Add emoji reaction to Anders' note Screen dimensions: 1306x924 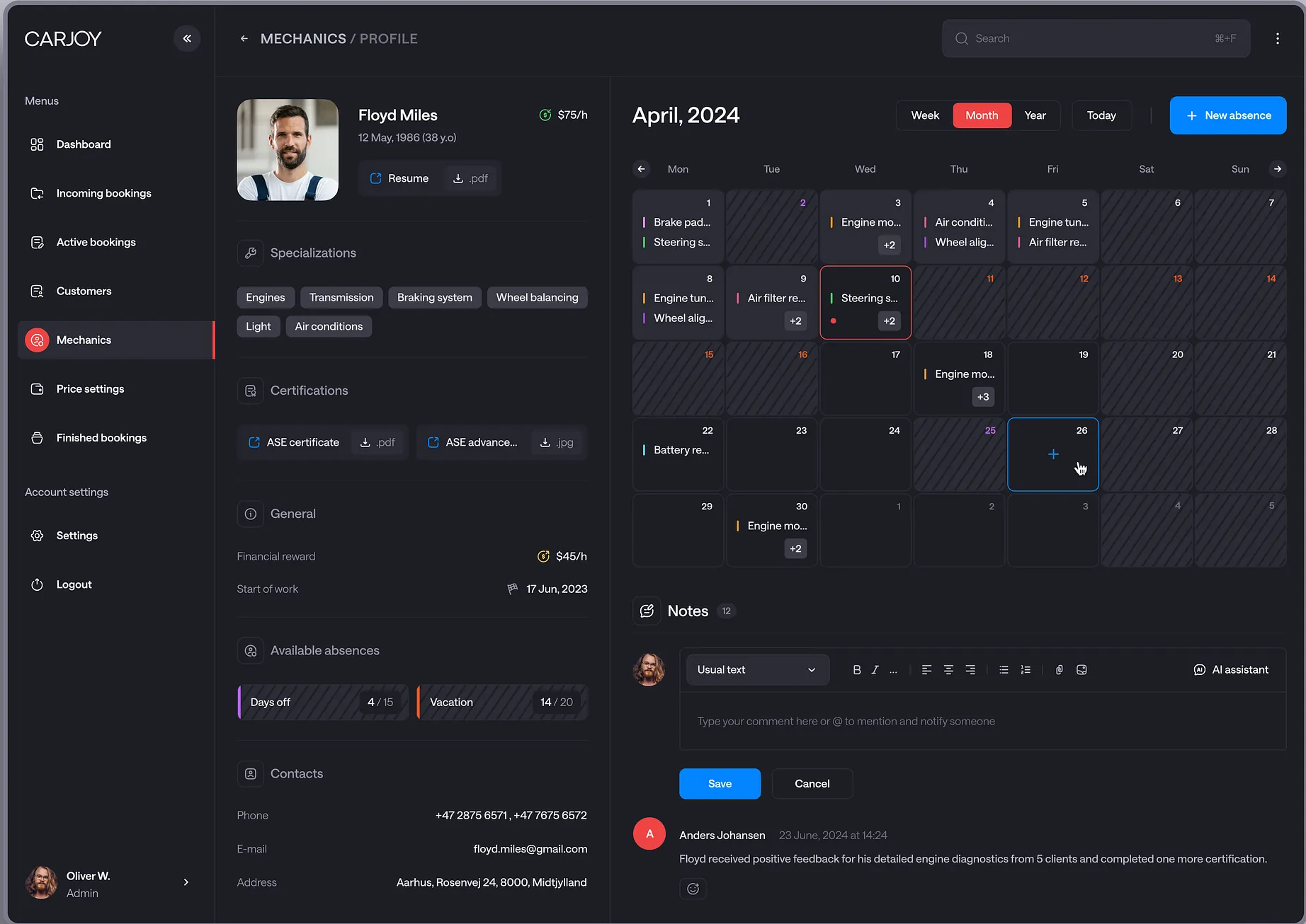693,889
